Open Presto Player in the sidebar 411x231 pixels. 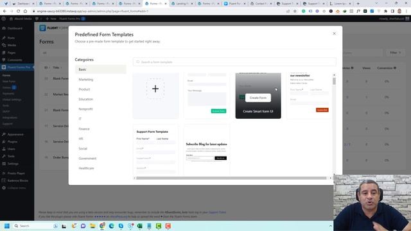click(x=16, y=173)
